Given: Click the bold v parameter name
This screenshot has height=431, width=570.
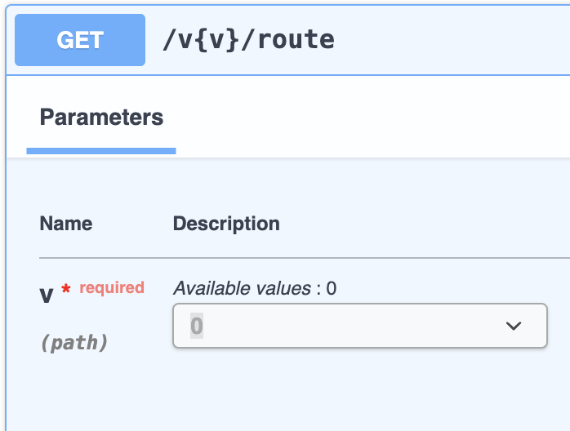Looking at the screenshot, I should [x=47, y=295].
